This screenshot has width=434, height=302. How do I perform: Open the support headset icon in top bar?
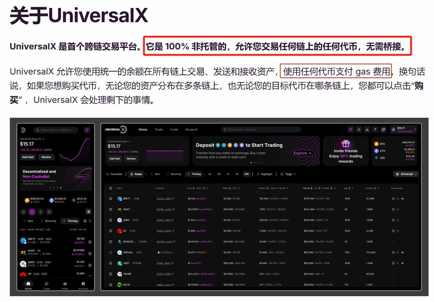point(359,129)
